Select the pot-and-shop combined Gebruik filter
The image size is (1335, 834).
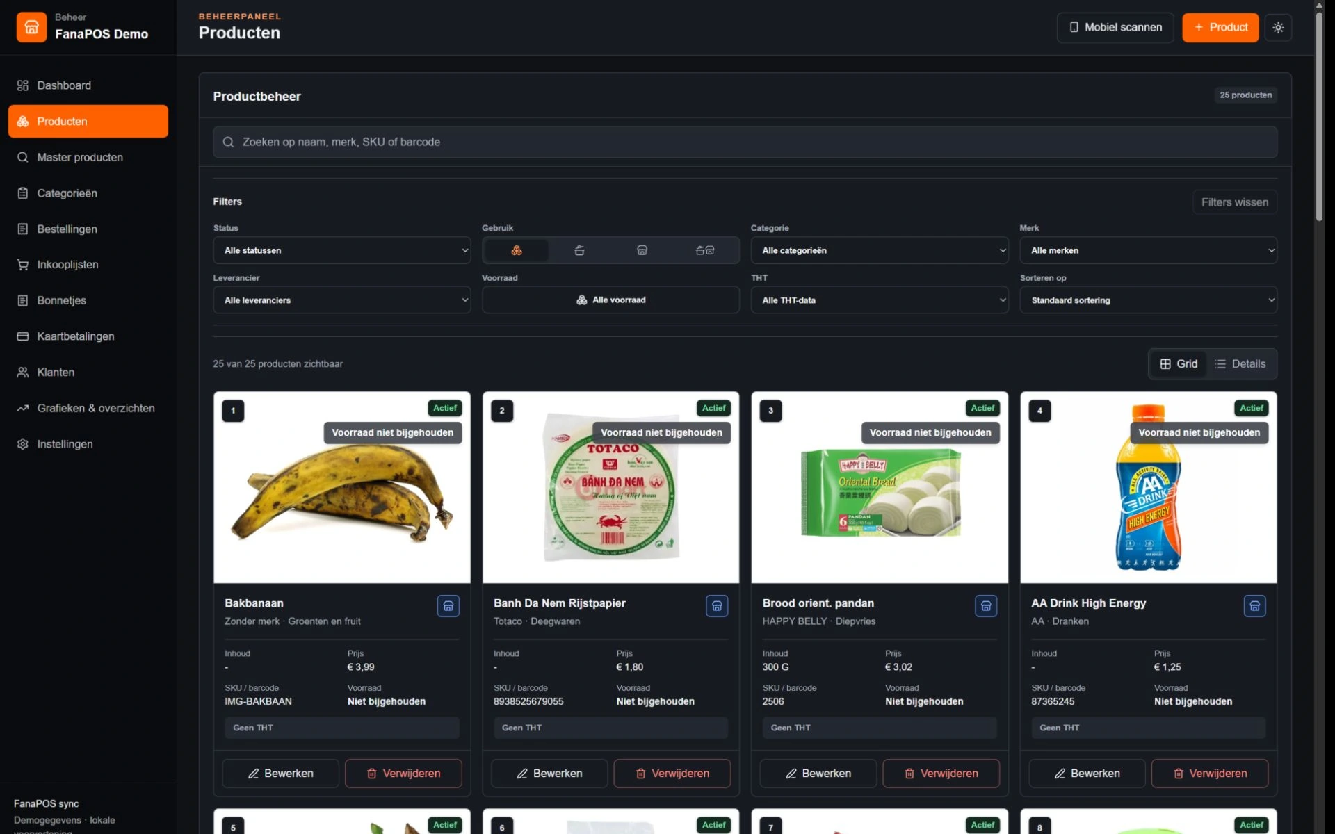point(705,250)
